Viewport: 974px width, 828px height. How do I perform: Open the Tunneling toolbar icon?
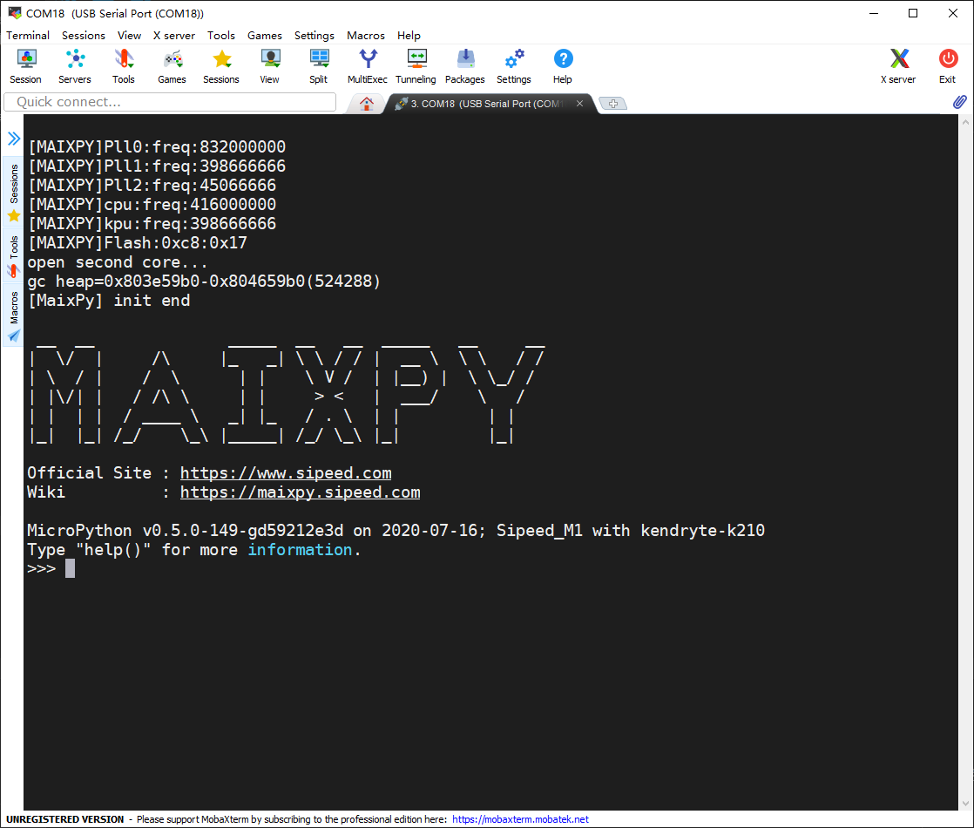click(416, 66)
